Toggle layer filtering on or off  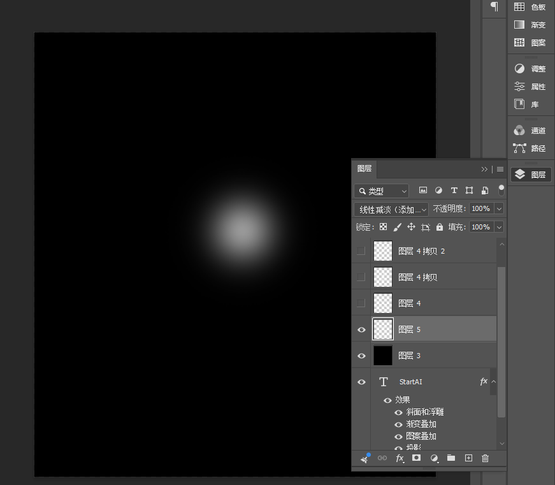(x=501, y=190)
